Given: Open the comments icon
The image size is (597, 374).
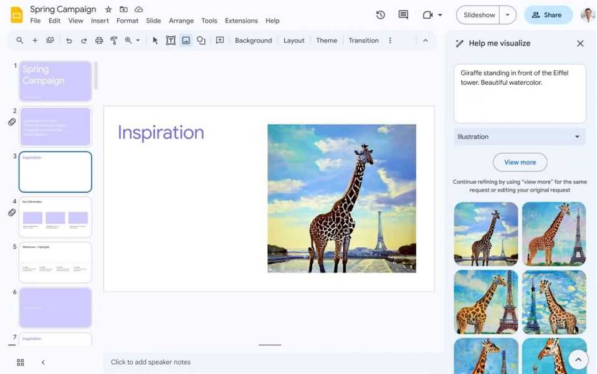Looking at the screenshot, I should point(403,15).
